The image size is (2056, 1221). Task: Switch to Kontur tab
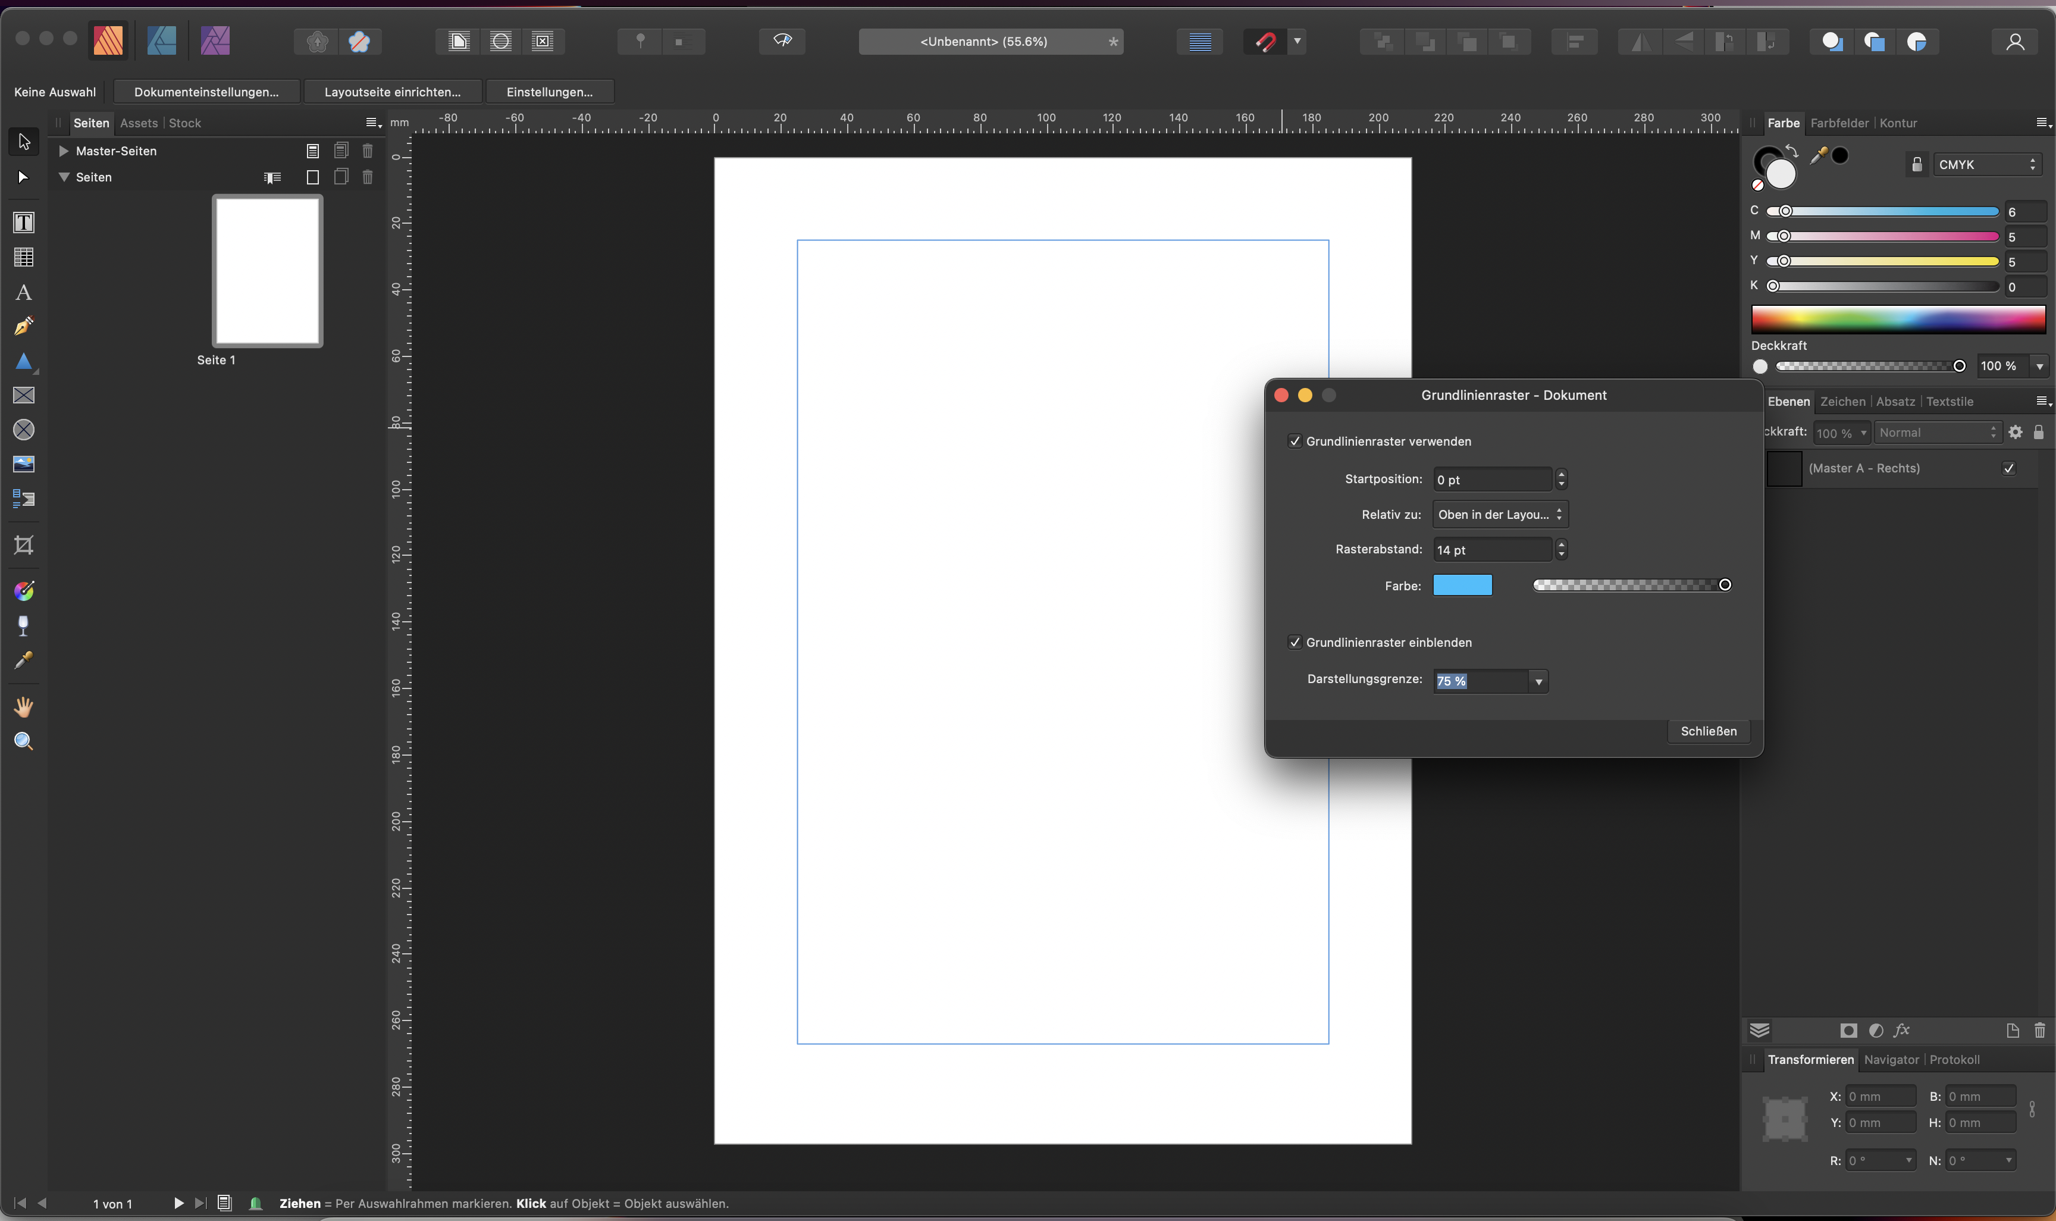click(x=1898, y=123)
